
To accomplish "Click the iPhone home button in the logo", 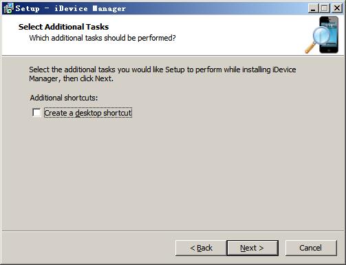I will tap(329, 50).
